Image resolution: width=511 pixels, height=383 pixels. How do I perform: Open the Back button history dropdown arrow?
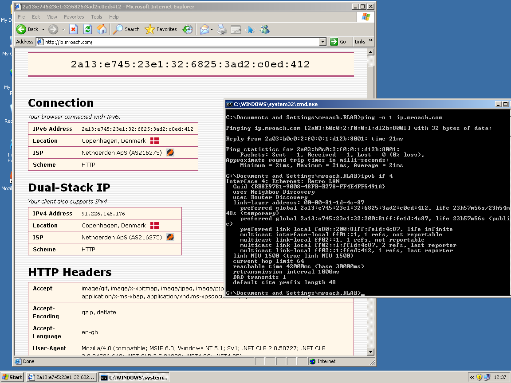tap(43, 29)
